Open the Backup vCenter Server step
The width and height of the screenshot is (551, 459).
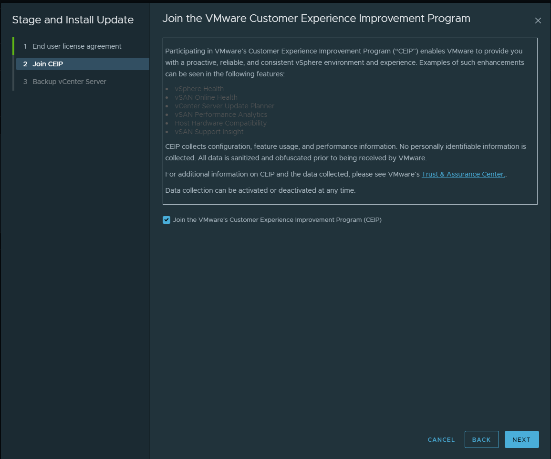tap(69, 82)
